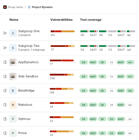
Task: Click the disabled CS badge for Nebulous
Action: [112, 105]
